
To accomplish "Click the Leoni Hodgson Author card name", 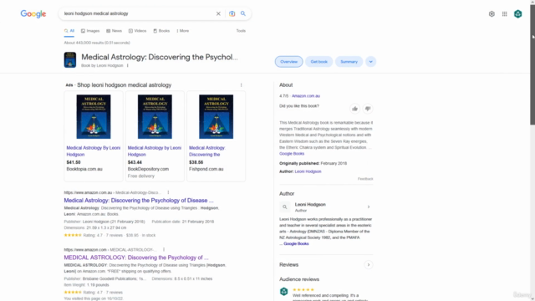I will pyautogui.click(x=310, y=204).
